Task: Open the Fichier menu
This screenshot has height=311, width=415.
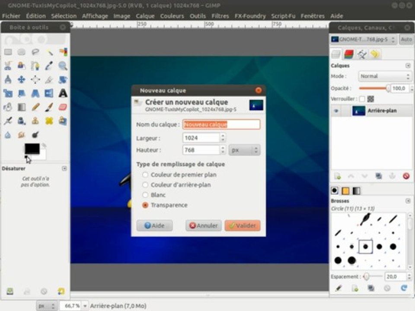Action: tap(11, 16)
